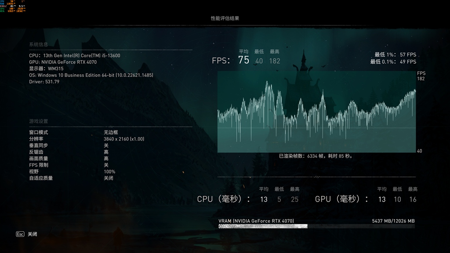Click the 3840 x 2160 resolution value
Screen dimensions: 450x253
(x=124, y=139)
